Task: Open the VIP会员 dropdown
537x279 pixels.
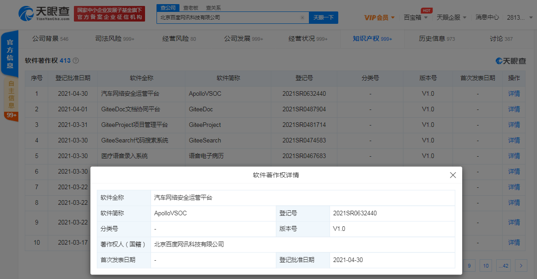Action: (x=379, y=17)
